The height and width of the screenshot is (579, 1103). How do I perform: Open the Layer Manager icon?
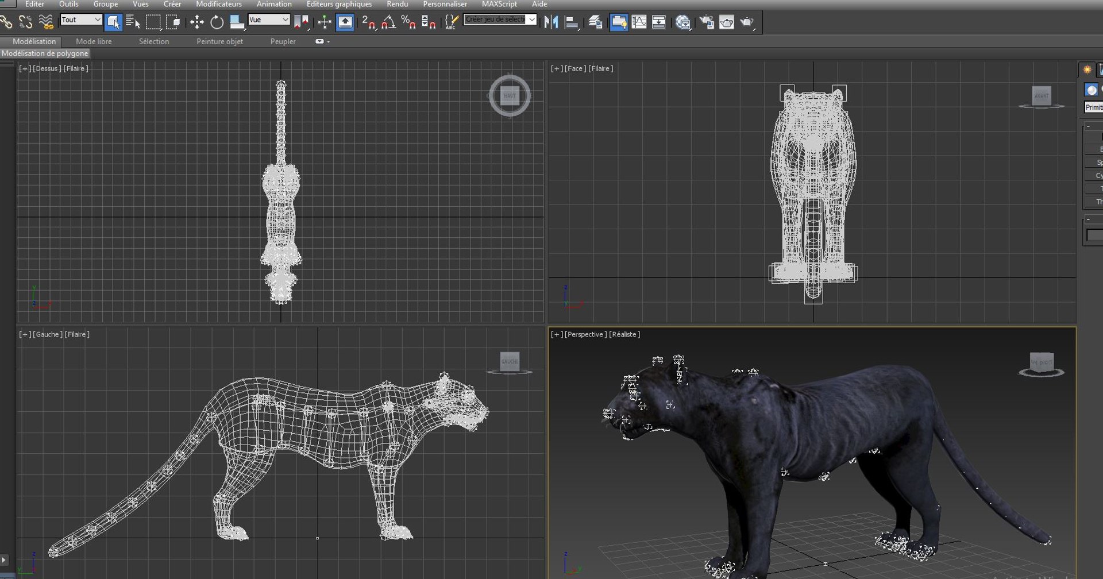596,22
